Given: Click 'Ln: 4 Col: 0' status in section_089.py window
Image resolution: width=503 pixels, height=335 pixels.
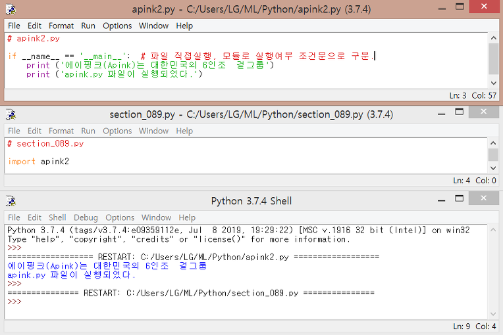Looking at the screenshot, I should click(475, 181).
